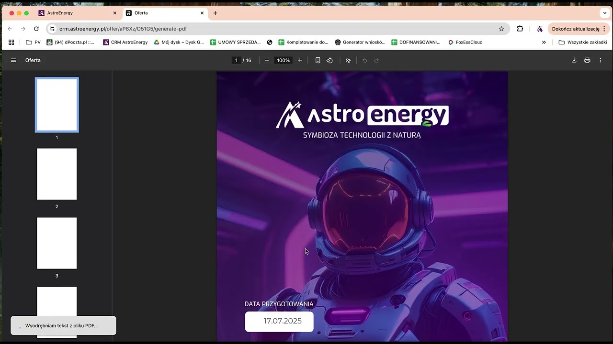Switch to the AstroEnergy tab
This screenshot has width=613, height=344.
[78, 13]
